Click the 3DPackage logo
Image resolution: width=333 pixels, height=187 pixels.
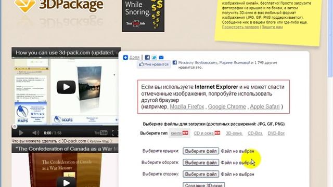click(59, 6)
